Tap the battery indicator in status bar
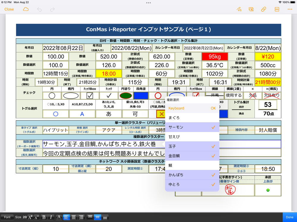The height and width of the screenshot is (222, 297). [x=293, y=2]
